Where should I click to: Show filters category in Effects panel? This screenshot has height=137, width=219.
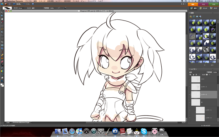pyautogui.click(x=190, y=17)
